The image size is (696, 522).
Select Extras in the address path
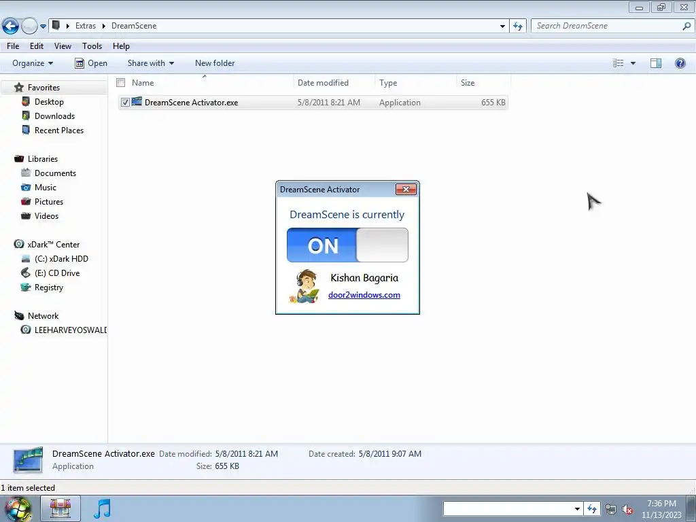[86, 26]
